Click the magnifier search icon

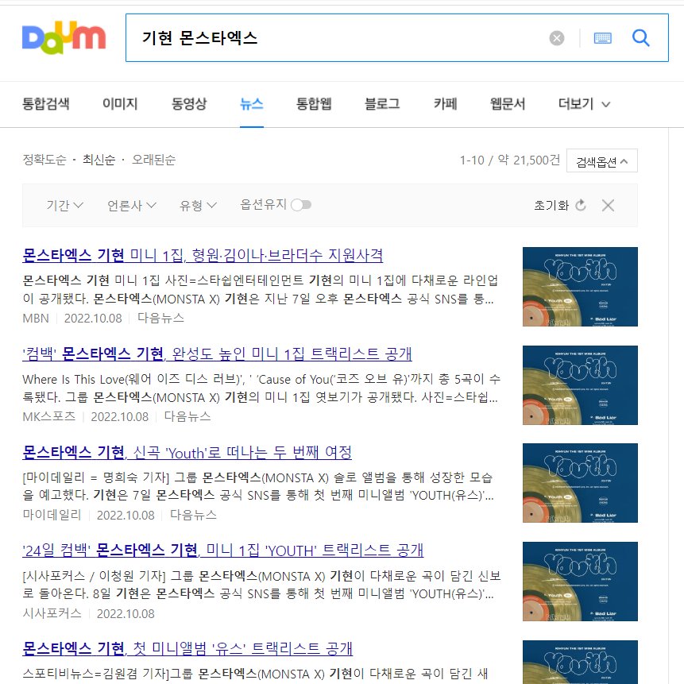(641, 38)
